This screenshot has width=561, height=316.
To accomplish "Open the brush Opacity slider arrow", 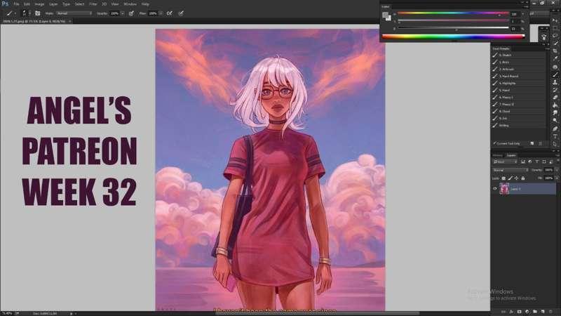I will click(x=122, y=13).
